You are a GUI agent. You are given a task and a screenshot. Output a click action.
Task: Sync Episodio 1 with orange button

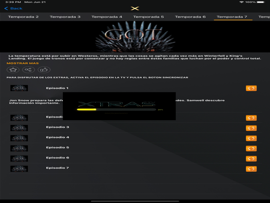tap(251, 88)
